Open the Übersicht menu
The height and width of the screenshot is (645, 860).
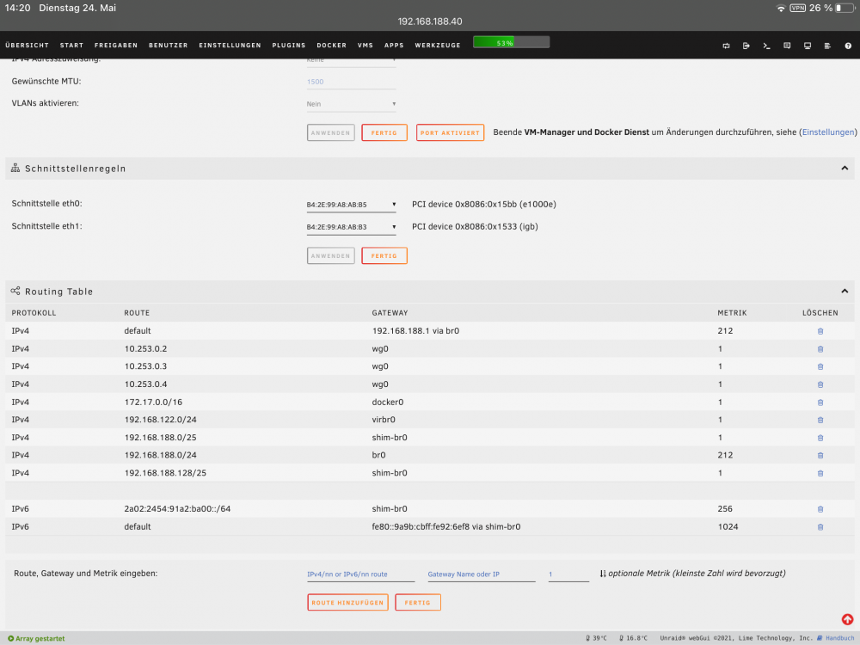27,46
